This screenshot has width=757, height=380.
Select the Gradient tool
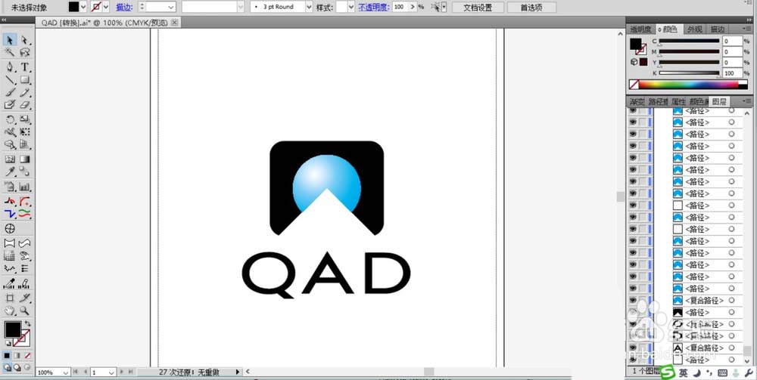(x=25, y=159)
